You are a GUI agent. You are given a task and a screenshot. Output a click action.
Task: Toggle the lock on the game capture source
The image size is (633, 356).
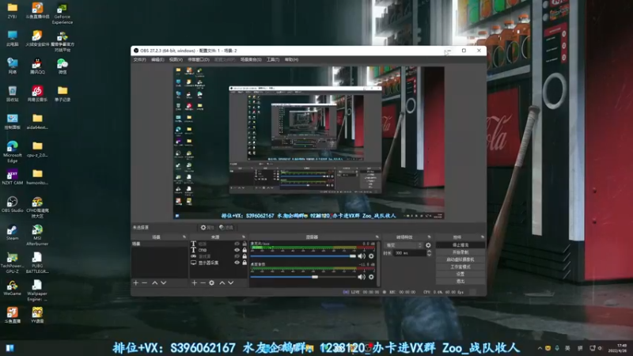244,256
